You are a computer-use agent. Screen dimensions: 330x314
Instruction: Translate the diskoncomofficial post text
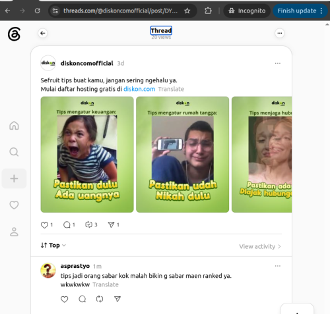(171, 89)
